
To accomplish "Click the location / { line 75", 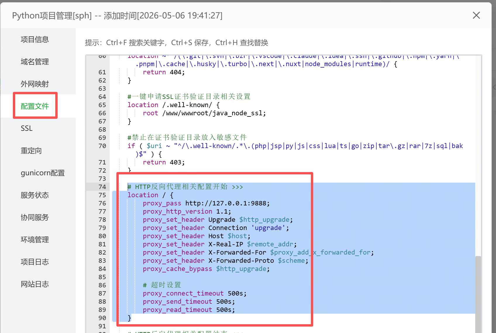I will 150,195.
